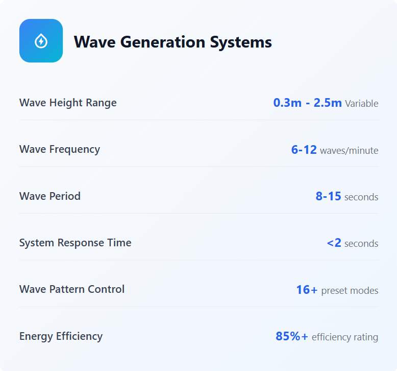Select the Wave Frequency label

click(60, 149)
